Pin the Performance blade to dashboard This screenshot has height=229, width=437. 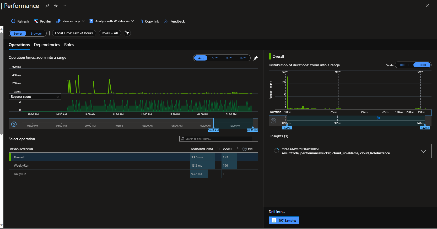[x=47, y=6]
